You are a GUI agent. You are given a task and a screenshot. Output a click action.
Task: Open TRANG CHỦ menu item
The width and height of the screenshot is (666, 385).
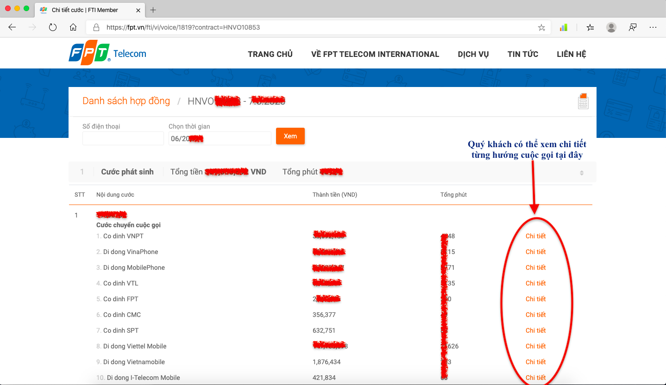pos(270,54)
